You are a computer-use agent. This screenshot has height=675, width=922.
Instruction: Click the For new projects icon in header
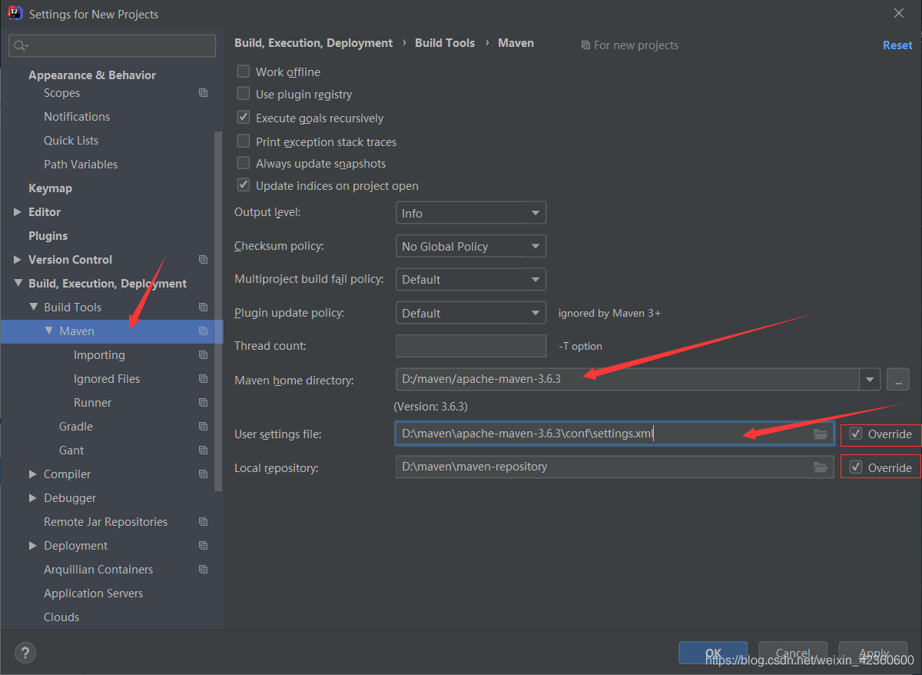(585, 45)
